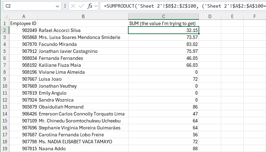Select the name Luisa Joao
Screen dimensions: 266x152
(83, 79)
